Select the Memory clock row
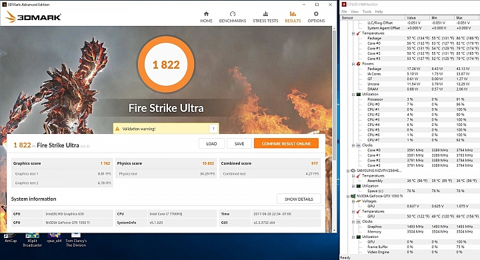 410,232
